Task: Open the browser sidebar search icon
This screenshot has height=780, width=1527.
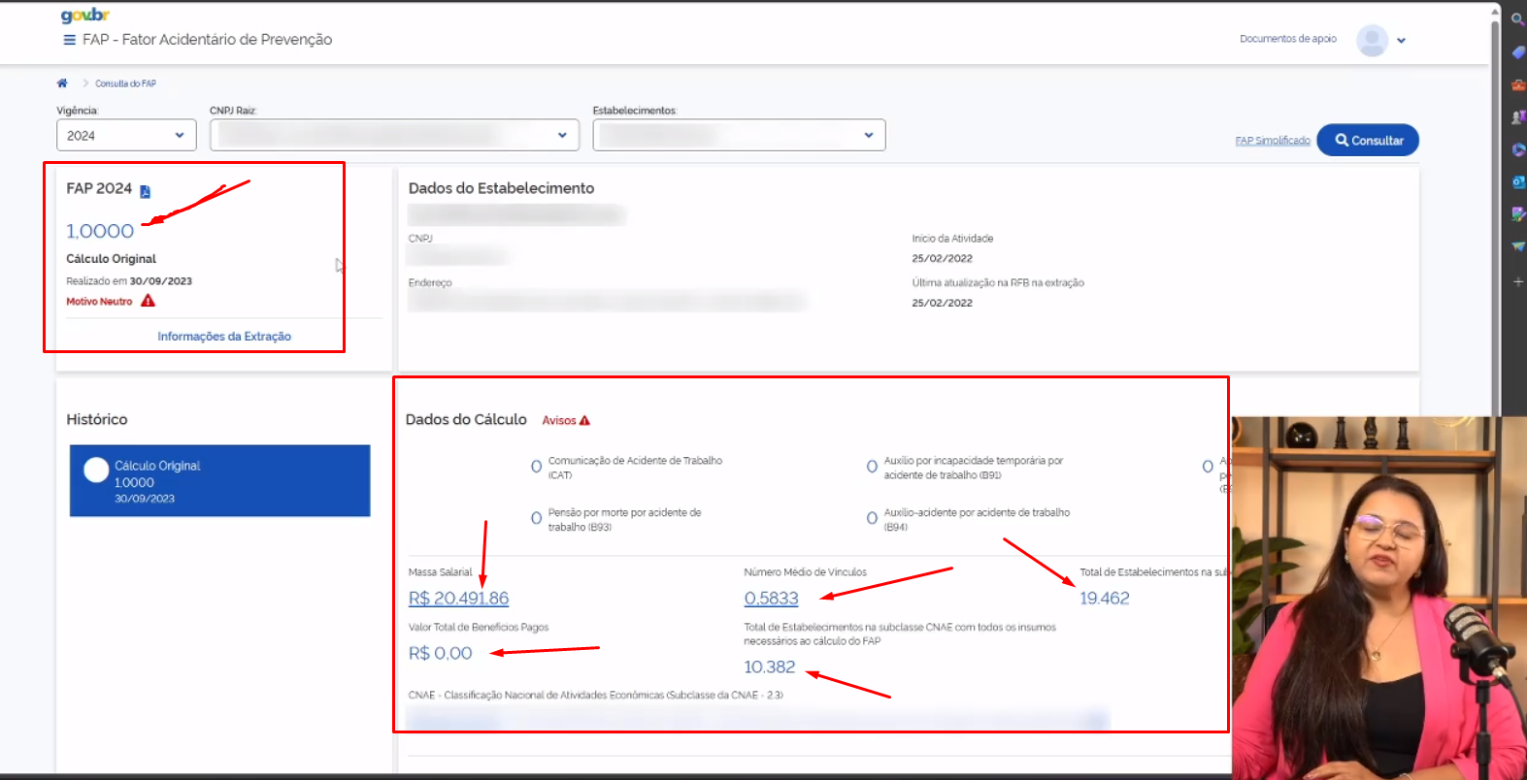Action: 1517,18
